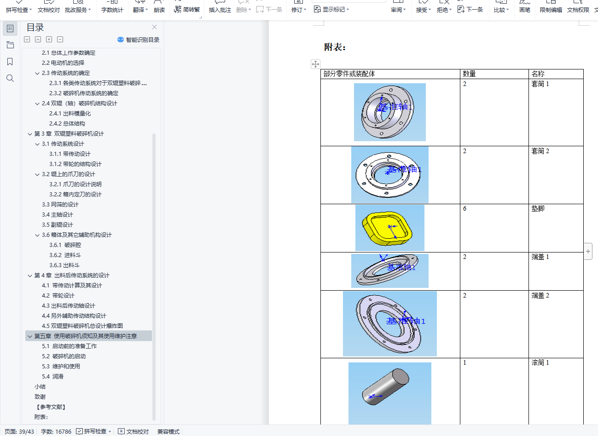Click the collapse-levels up-arrow outline icon

(x=38, y=40)
